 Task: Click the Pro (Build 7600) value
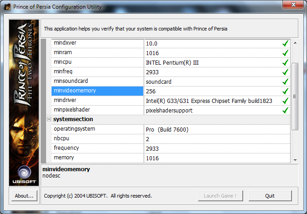[167, 130]
